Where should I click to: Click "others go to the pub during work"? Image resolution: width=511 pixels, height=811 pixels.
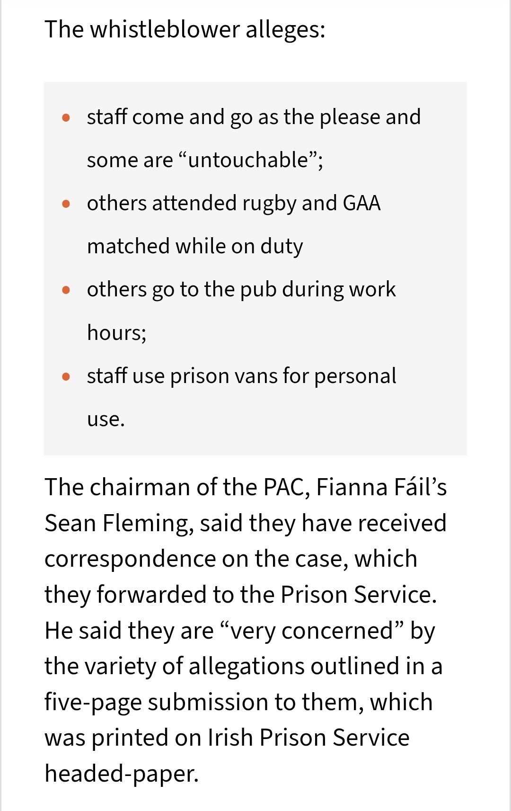tap(241, 289)
